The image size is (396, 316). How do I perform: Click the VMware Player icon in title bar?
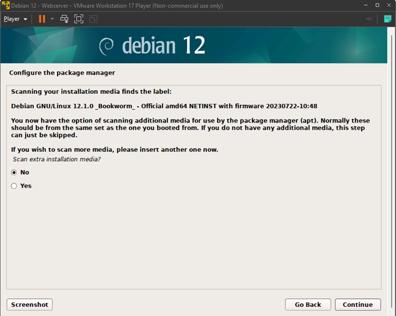(5, 5)
